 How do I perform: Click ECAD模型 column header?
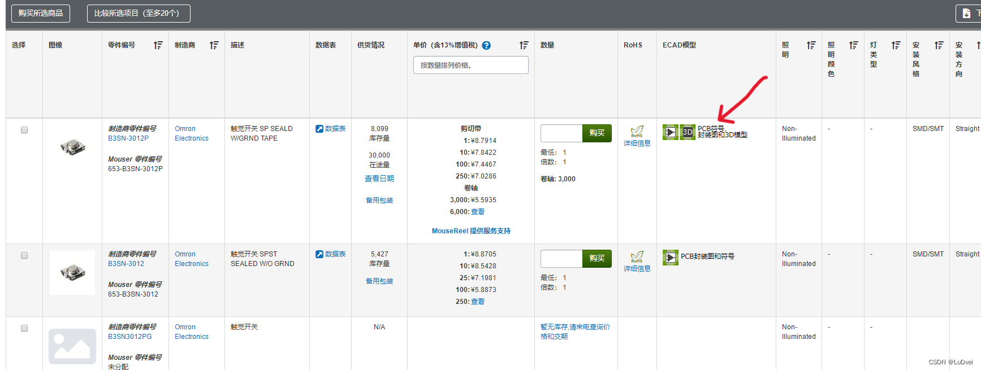[x=679, y=45]
